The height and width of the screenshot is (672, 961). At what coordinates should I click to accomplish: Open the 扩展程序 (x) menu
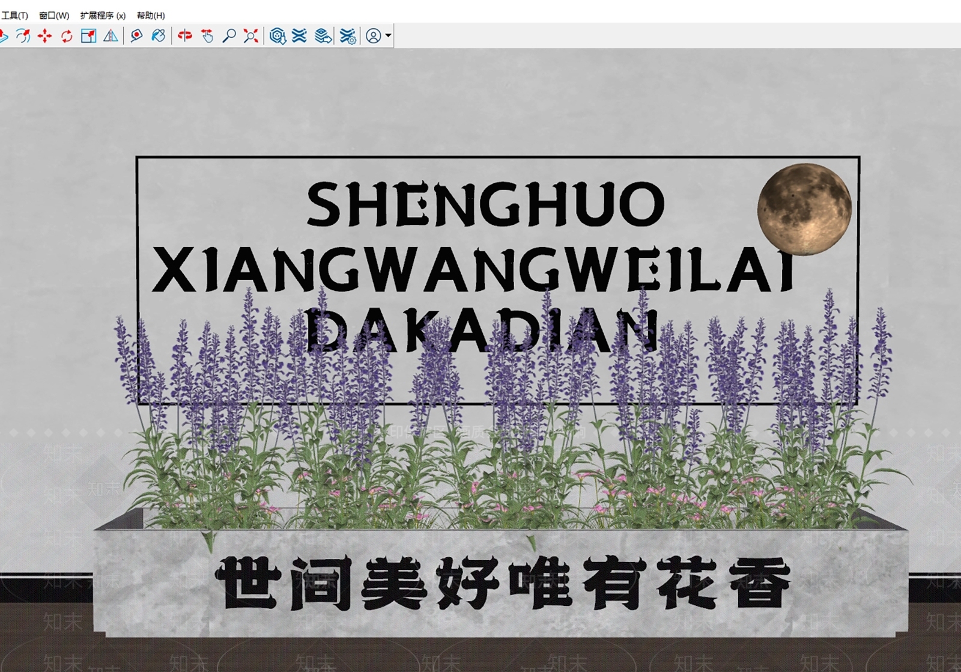click(103, 15)
